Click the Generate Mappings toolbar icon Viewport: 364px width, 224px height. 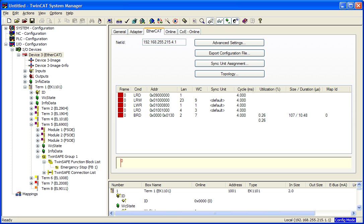[119, 21]
